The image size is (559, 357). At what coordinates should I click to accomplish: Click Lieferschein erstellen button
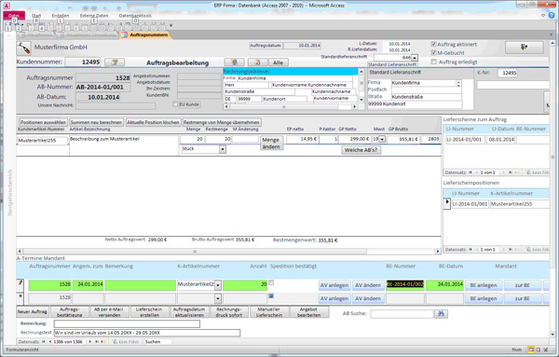(149, 312)
